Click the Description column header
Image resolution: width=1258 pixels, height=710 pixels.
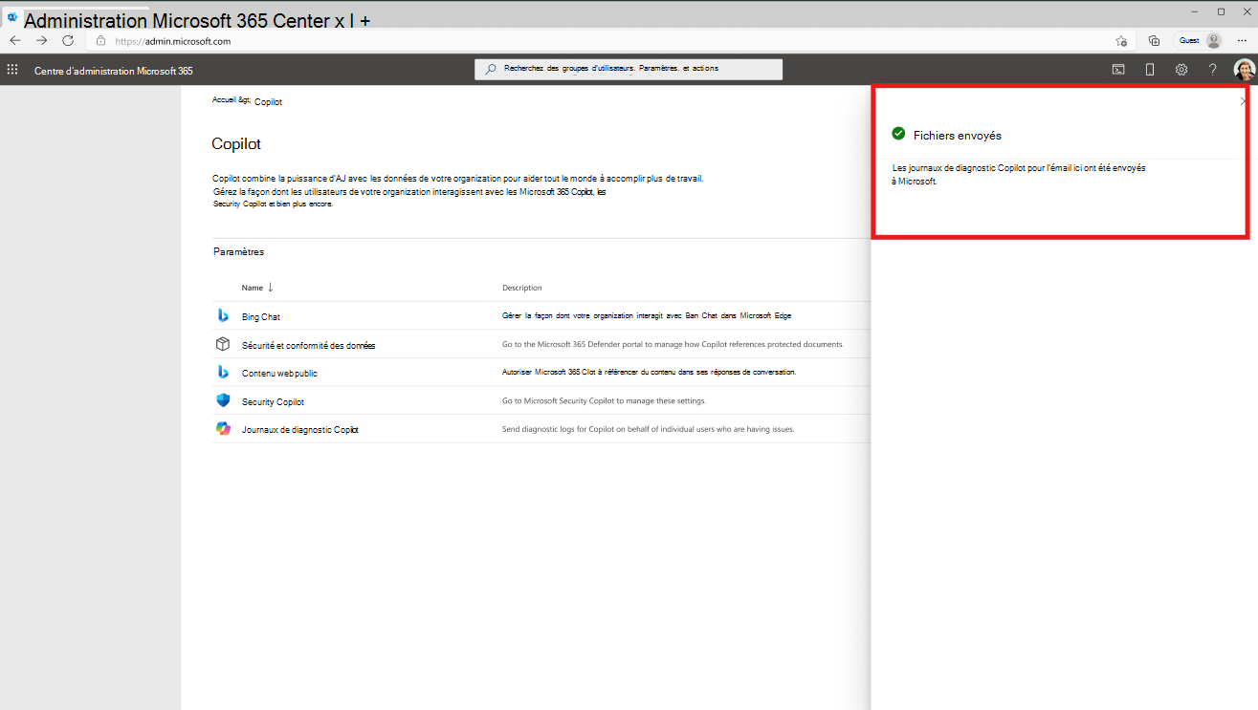(x=522, y=288)
